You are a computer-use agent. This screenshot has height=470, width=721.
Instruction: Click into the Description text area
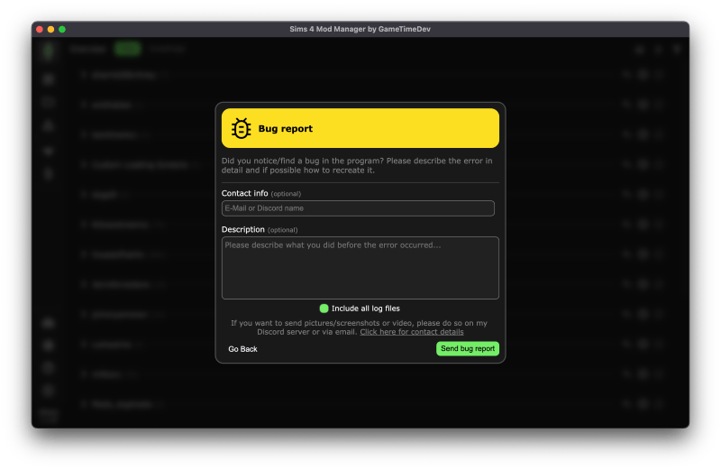[360, 268]
